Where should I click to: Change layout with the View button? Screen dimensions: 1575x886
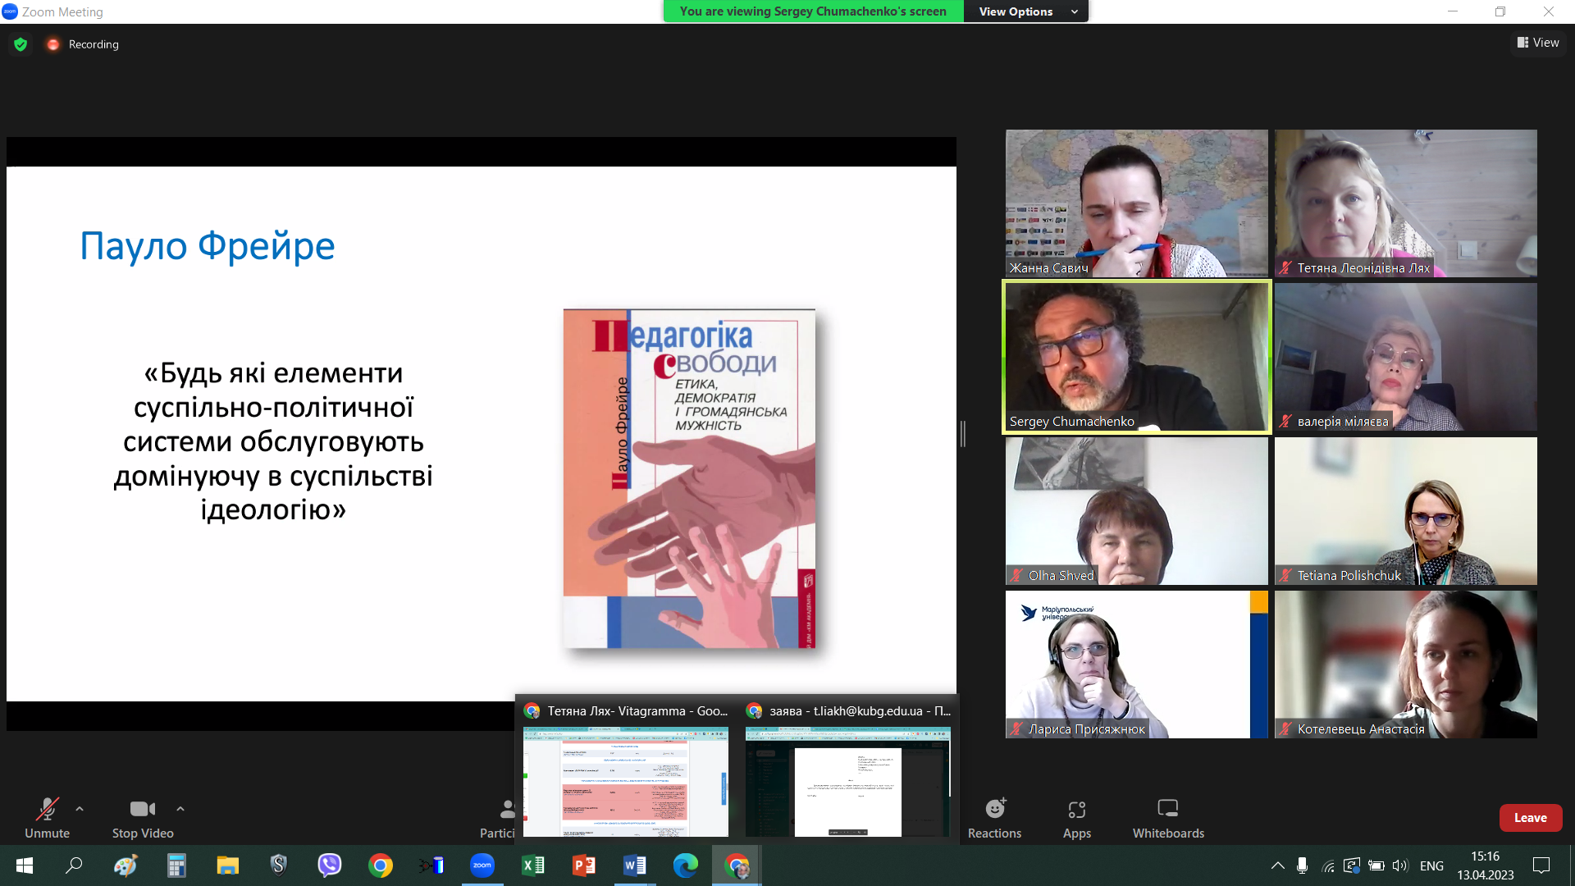click(1538, 43)
